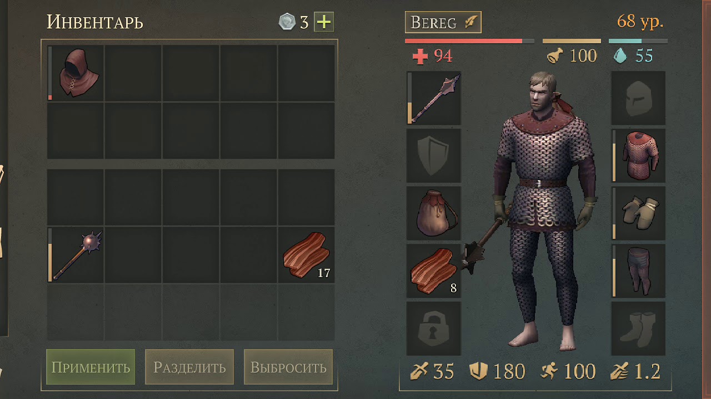Click the empty shield slot
This screenshot has width=711, height=399.
coord(434,156)
